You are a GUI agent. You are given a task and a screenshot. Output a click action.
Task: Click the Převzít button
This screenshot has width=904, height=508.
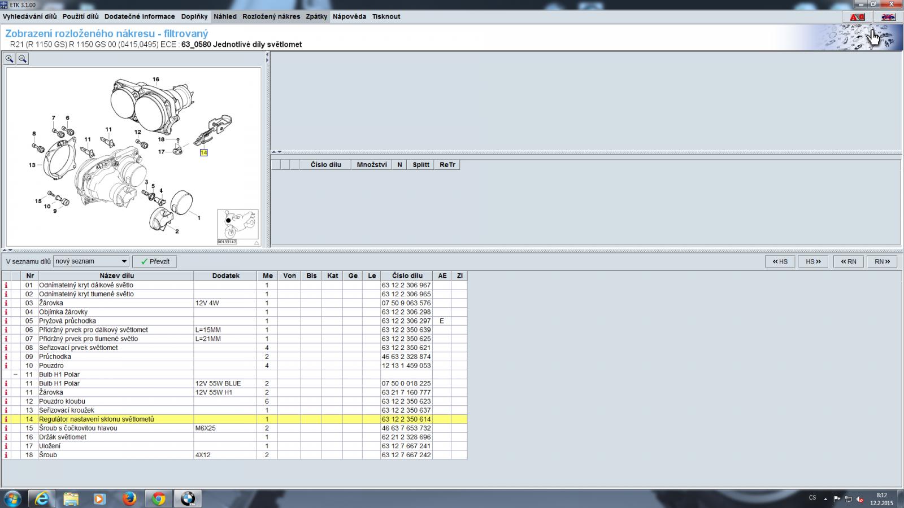click(155, 261)
